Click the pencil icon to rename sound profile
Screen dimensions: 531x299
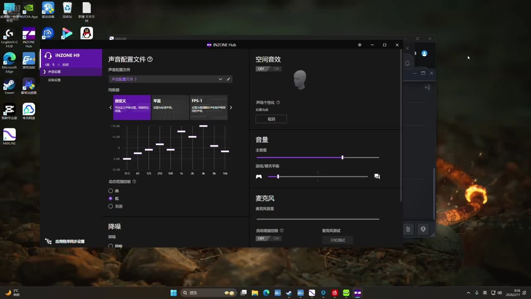pyautogui.click(x=228, y=79)
